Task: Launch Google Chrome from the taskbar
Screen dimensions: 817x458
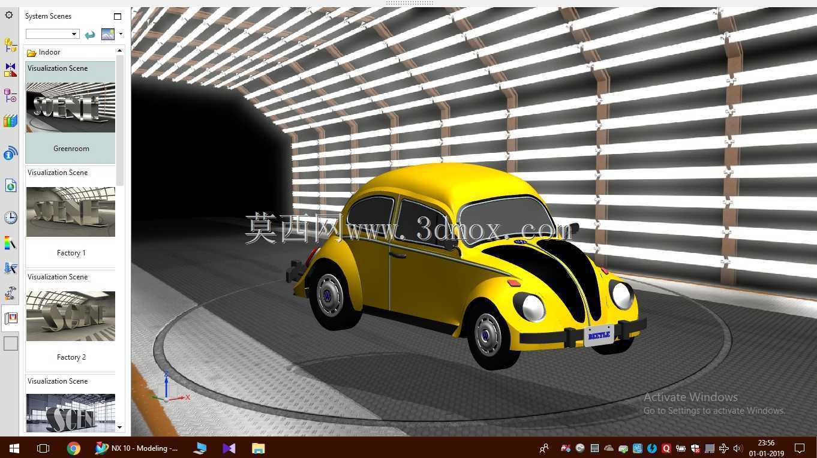Action: point(74,448)
